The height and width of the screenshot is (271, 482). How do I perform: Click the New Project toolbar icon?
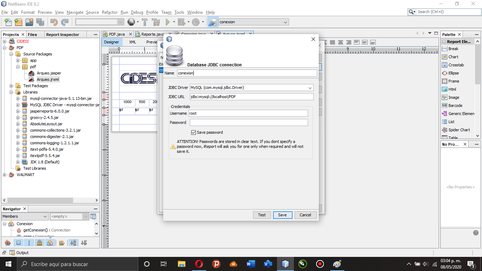[x=18, y=22]
